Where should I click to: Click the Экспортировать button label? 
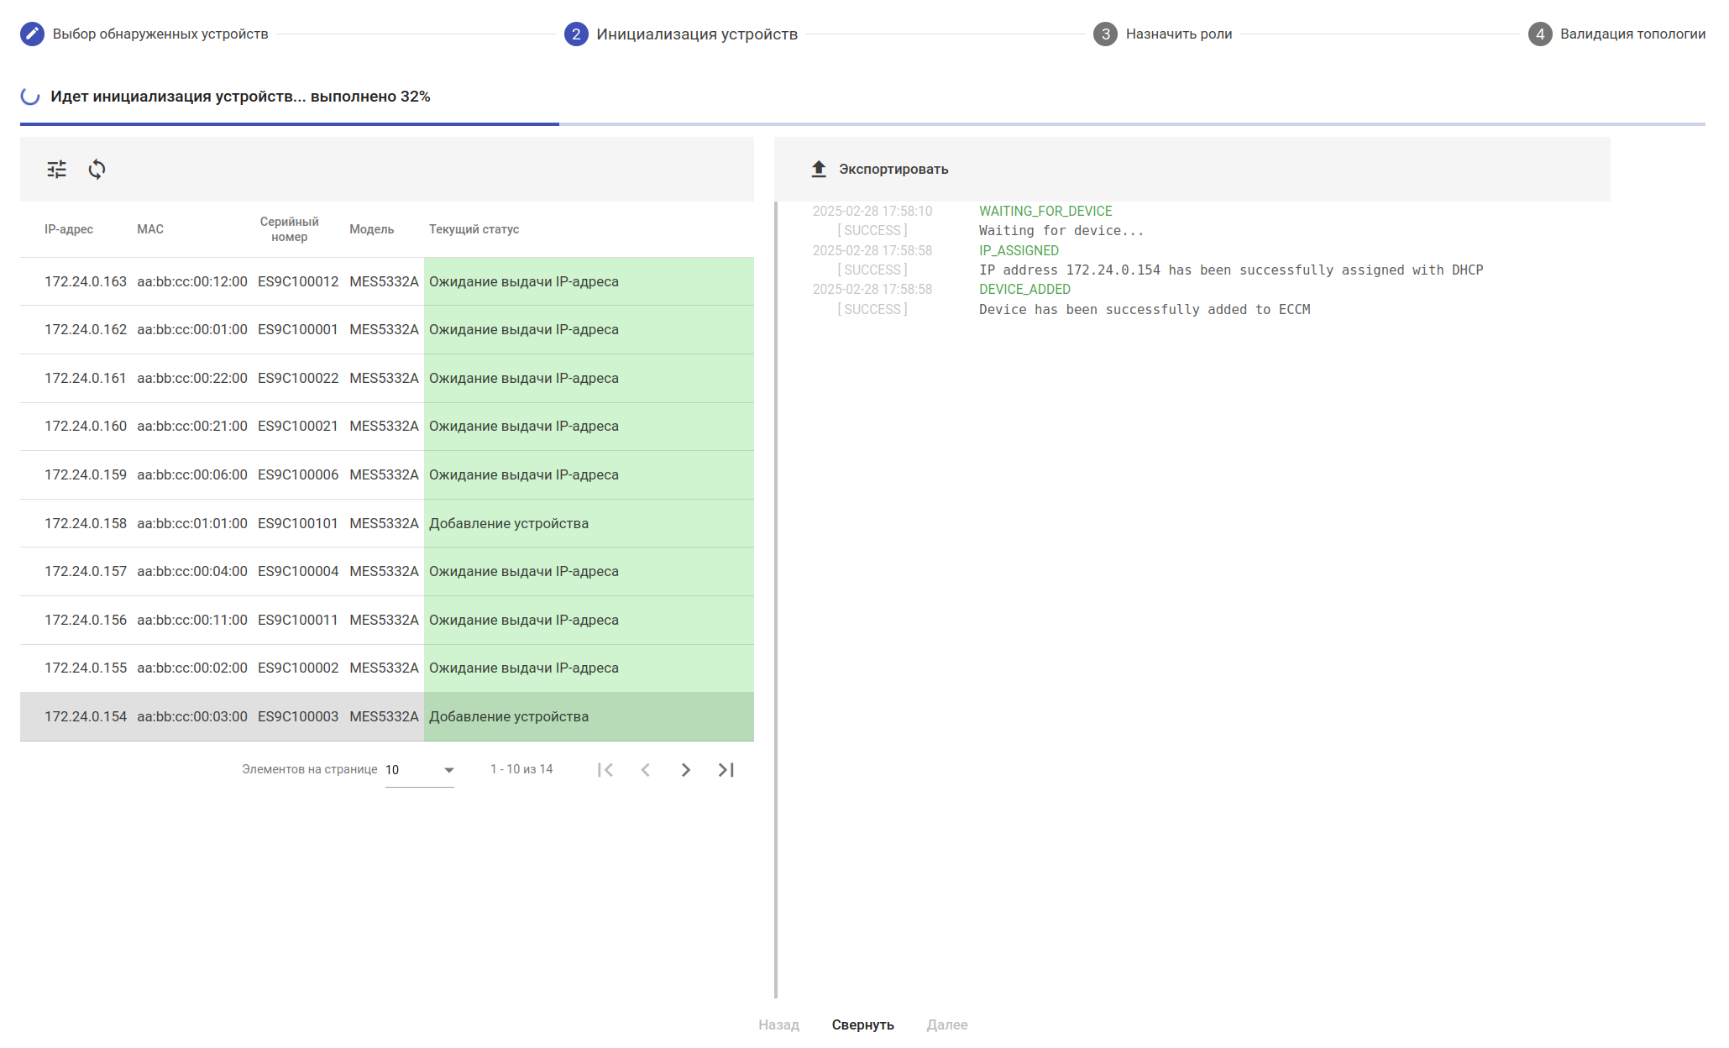[x=893, y=170]
